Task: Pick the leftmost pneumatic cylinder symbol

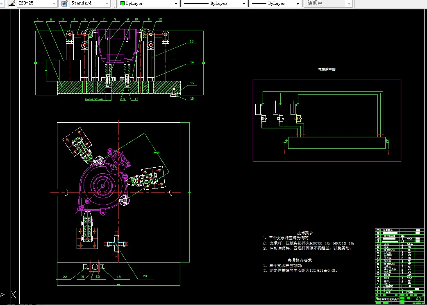Action: [x=259, y=109]
